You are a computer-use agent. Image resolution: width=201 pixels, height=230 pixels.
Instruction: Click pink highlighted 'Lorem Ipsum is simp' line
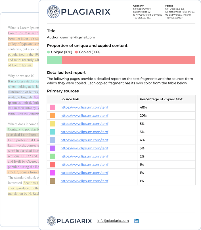pyautogui.click(x=23, y=33)
